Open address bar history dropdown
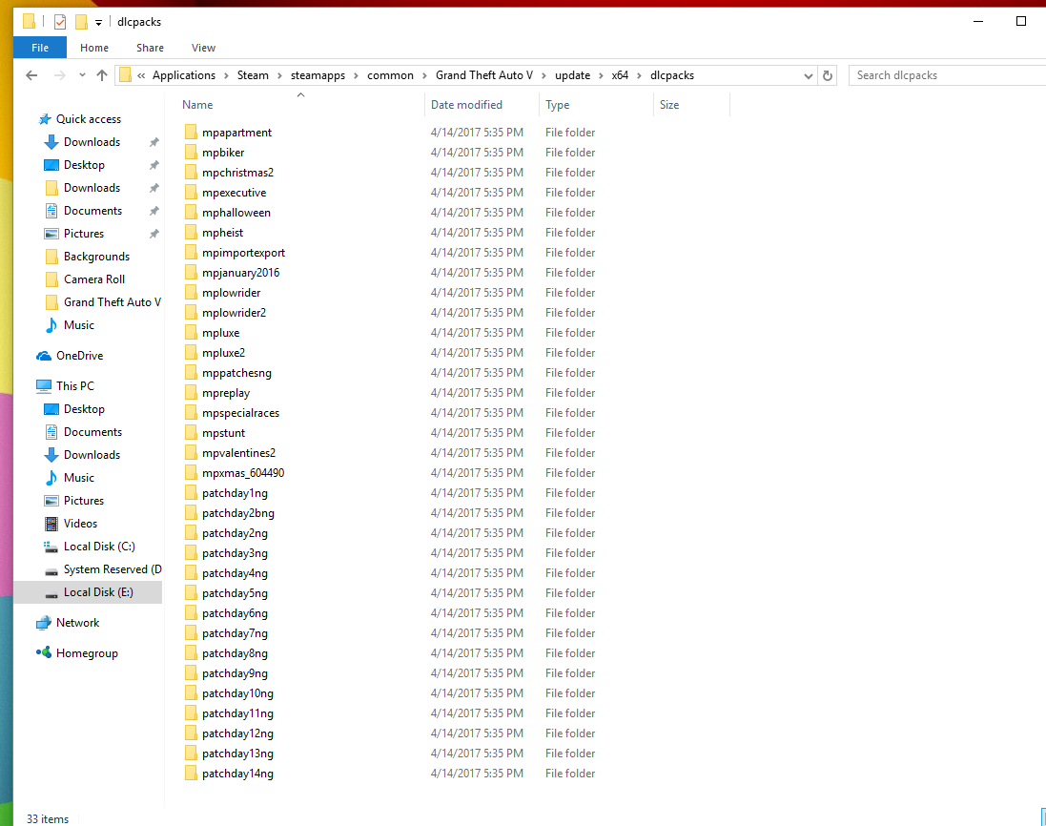This screenshot has height=826, width=1046. pos(809,75)
